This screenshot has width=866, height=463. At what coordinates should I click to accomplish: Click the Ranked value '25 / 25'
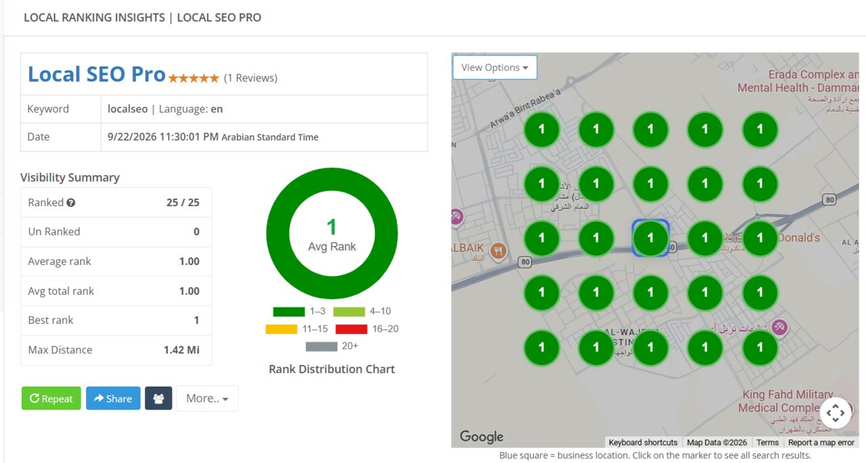click(183, 203)
